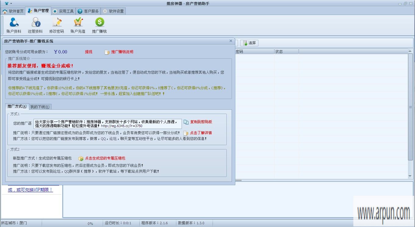Copy promo text via 复制到剪贴板 icon
Screen dimensions: 415x227
pyautogui.click(x=198, y=122)
